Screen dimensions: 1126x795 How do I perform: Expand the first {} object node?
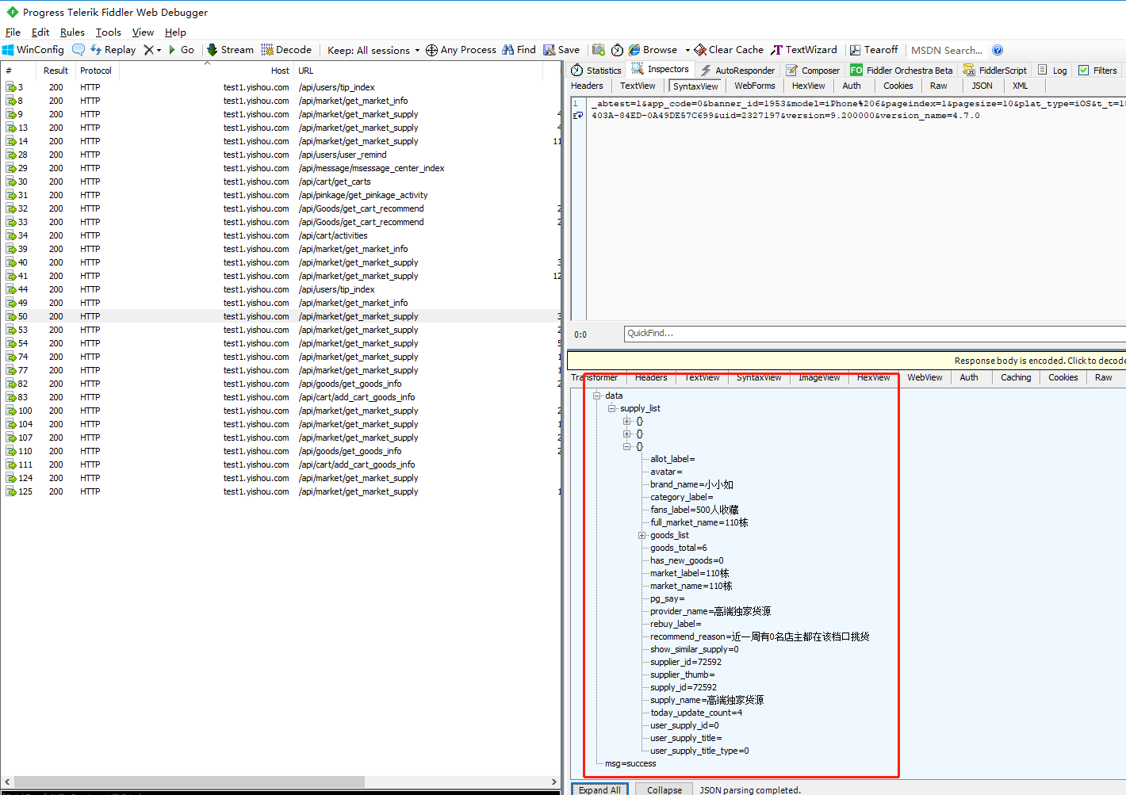tap(626, 421)
